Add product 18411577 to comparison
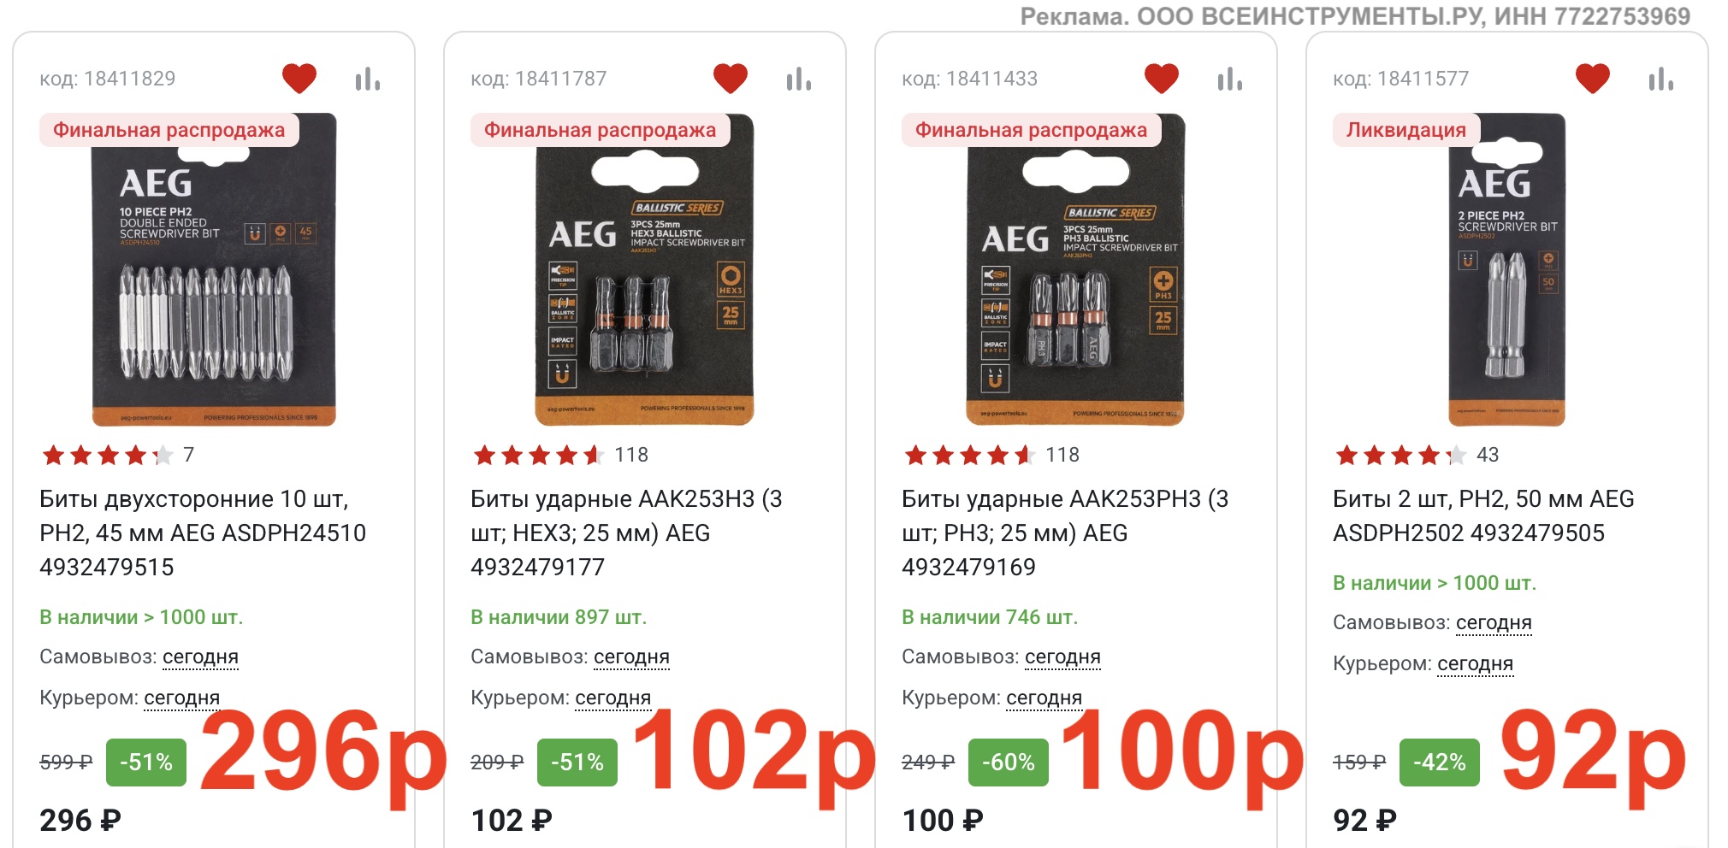The width and height of the screenshot is (1728, 848). point(1661,79)
